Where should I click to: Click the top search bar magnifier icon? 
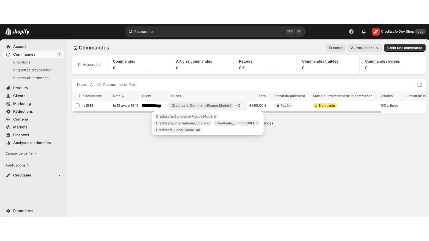click(131, 32)
